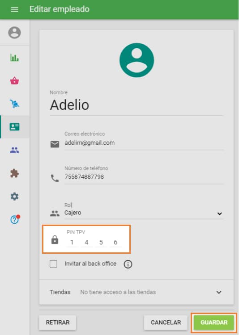The height and width of the screenshot is (335, 239).
Task: Open the reports bar chart icon
Action: click(15, 58)
